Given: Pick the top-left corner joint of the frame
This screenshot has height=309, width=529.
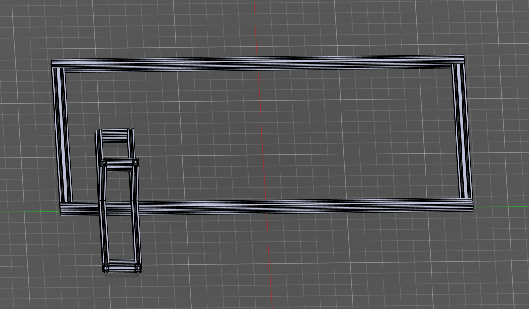Looking at the screenshot, I should 57,65.
